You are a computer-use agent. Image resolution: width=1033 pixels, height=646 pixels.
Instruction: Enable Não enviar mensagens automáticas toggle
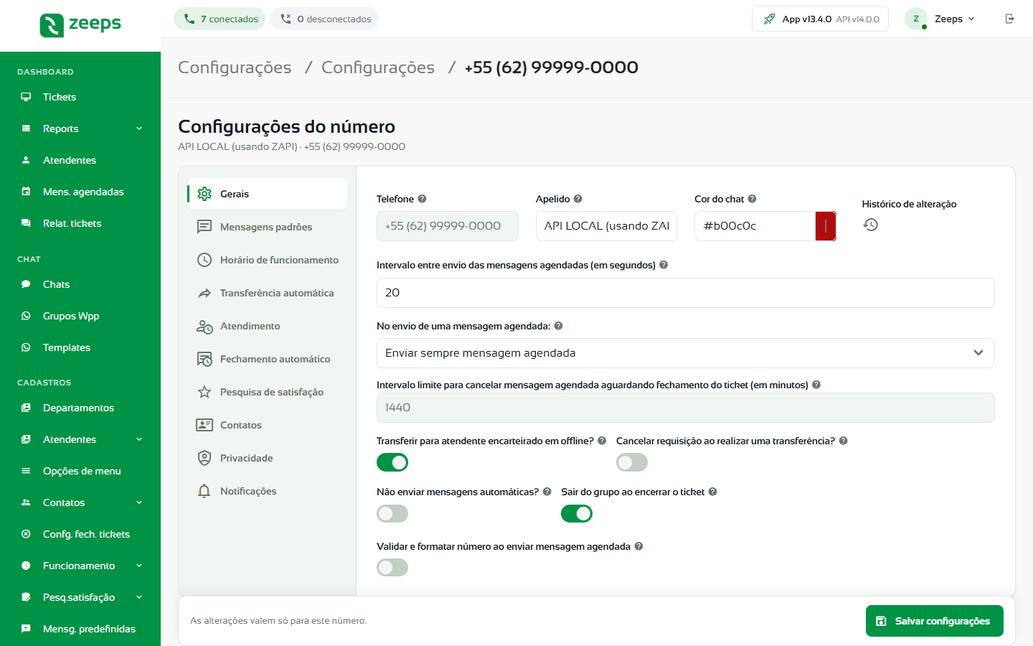(x=392, y=513)
